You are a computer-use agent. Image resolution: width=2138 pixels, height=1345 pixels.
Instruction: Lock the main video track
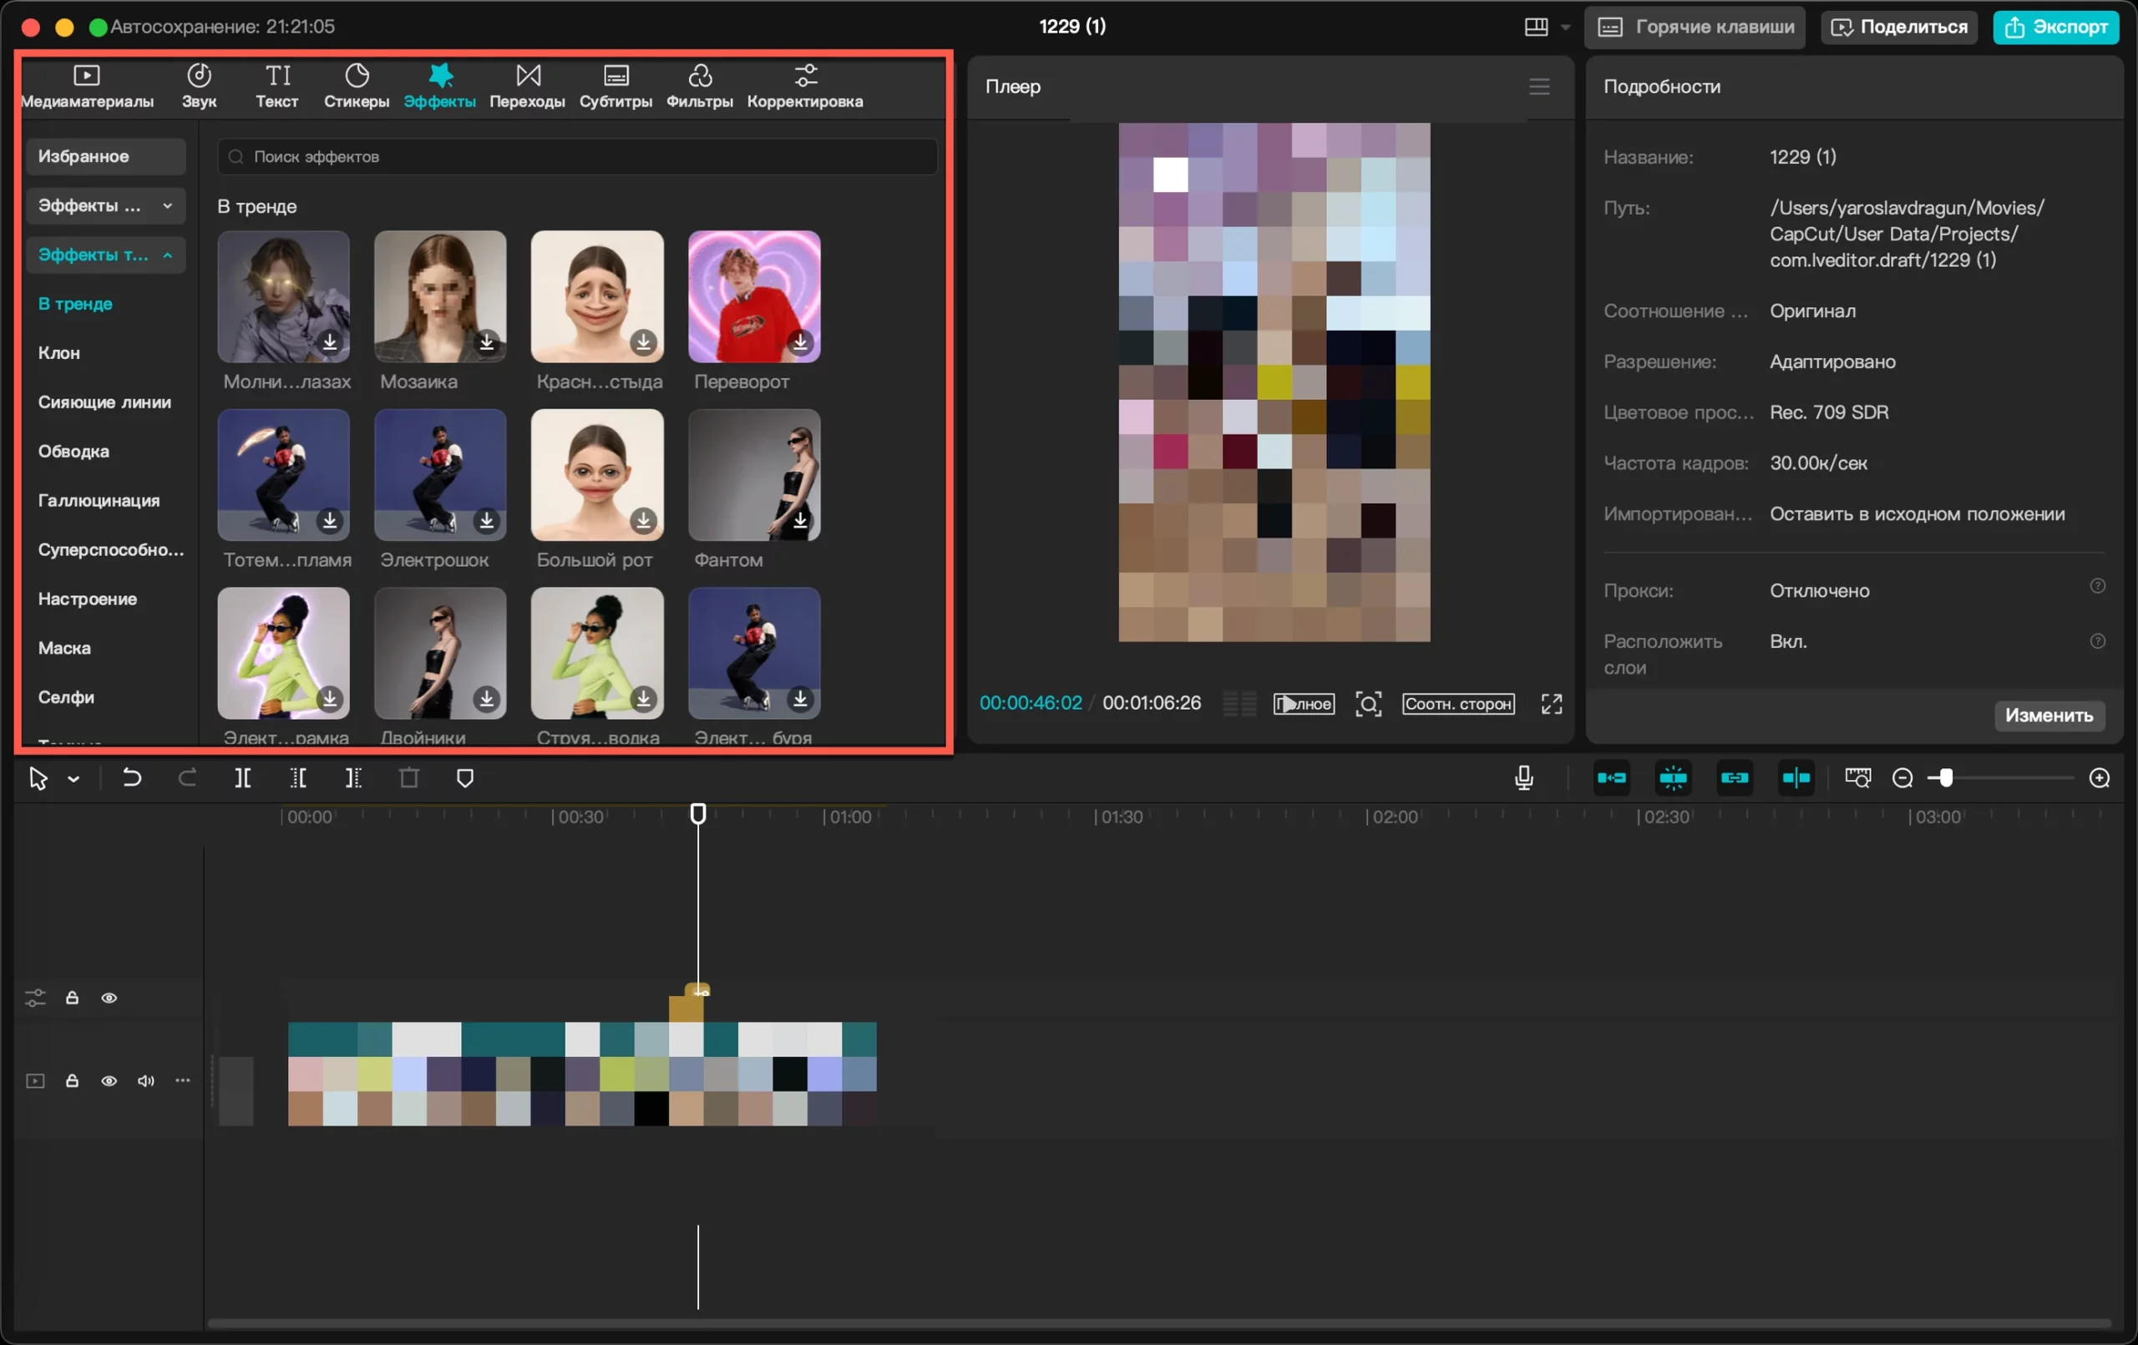(72, 1080)
